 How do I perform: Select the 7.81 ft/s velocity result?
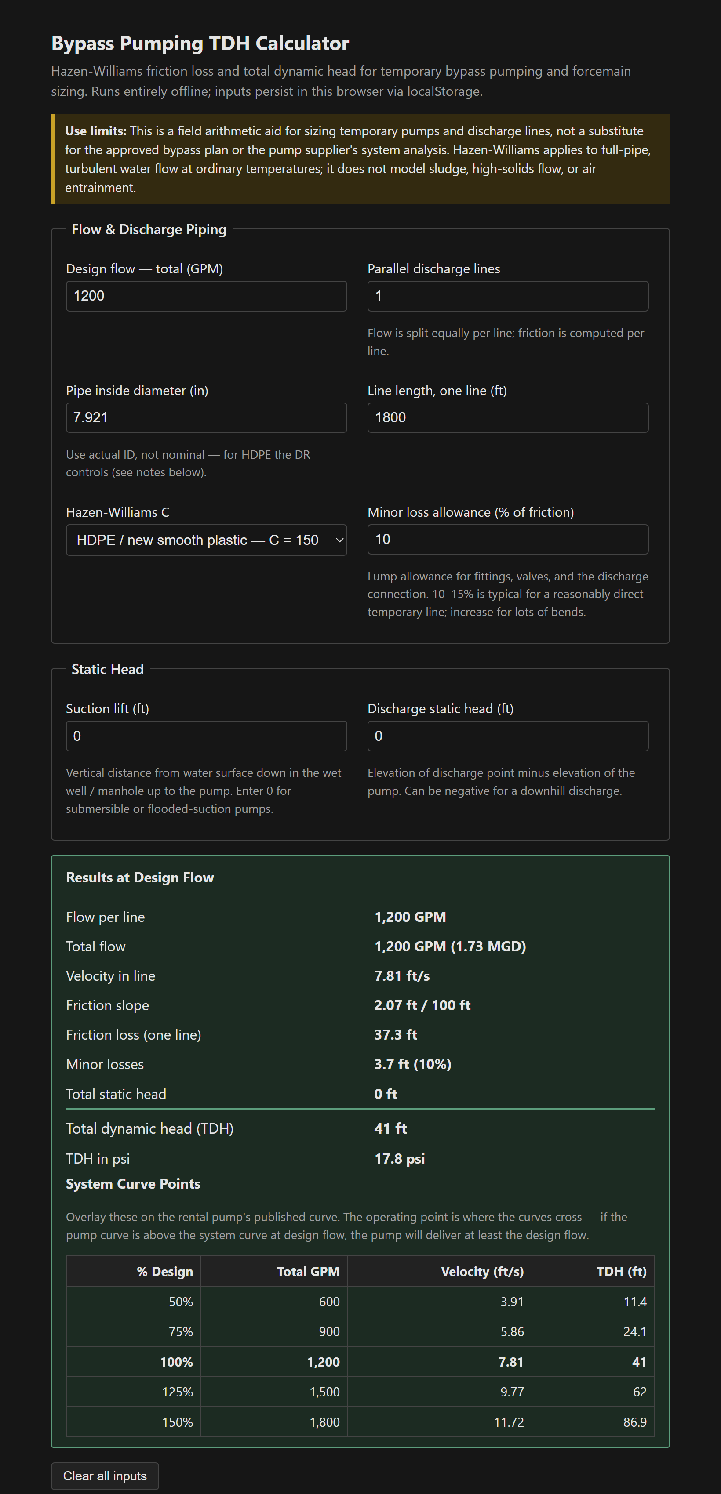(x=402, y=976)
